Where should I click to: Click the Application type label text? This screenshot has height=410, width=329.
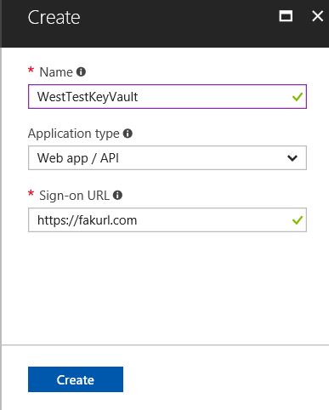74,134
